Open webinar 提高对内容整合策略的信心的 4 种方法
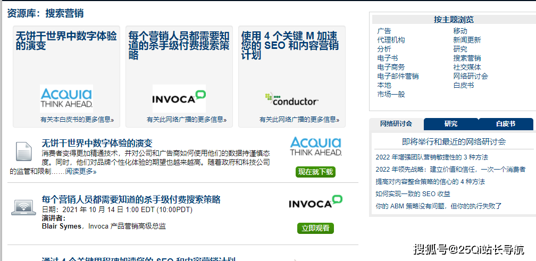This screenshot has height=261, width=536. (430, 181)
